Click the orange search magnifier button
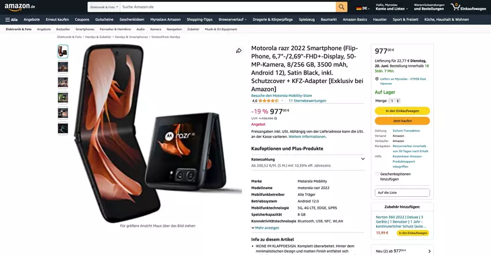 click(341, 7)
